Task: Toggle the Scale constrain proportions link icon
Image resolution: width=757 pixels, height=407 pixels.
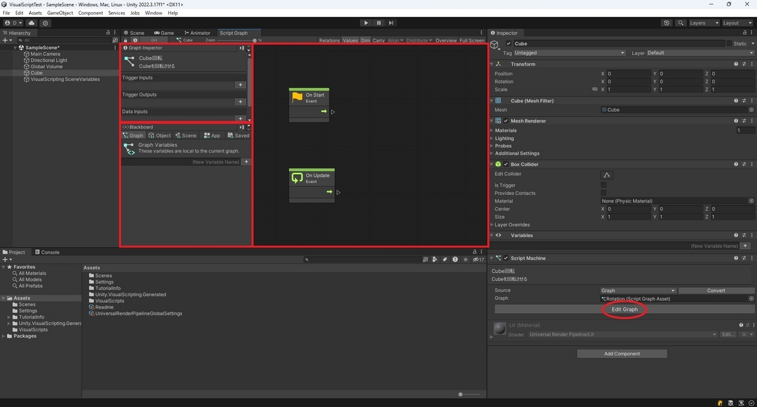Action: 595,90
